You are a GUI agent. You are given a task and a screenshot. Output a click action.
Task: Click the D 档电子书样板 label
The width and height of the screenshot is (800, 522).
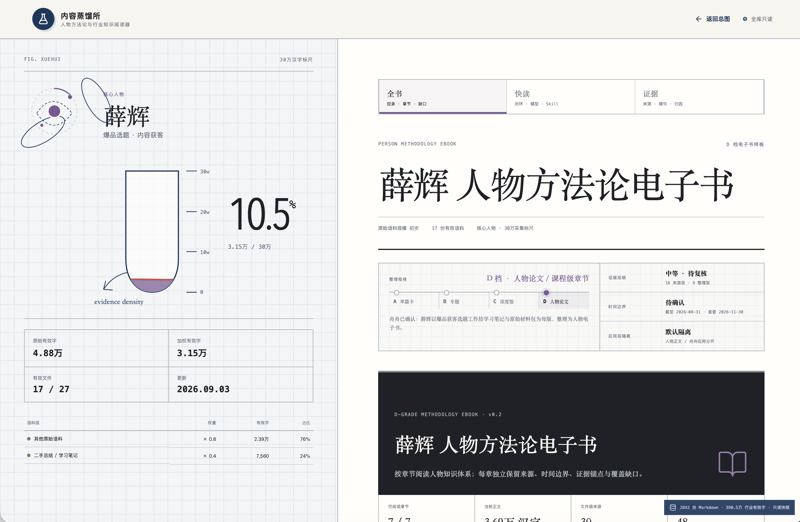pyautogui.click(x=745, y=144)
